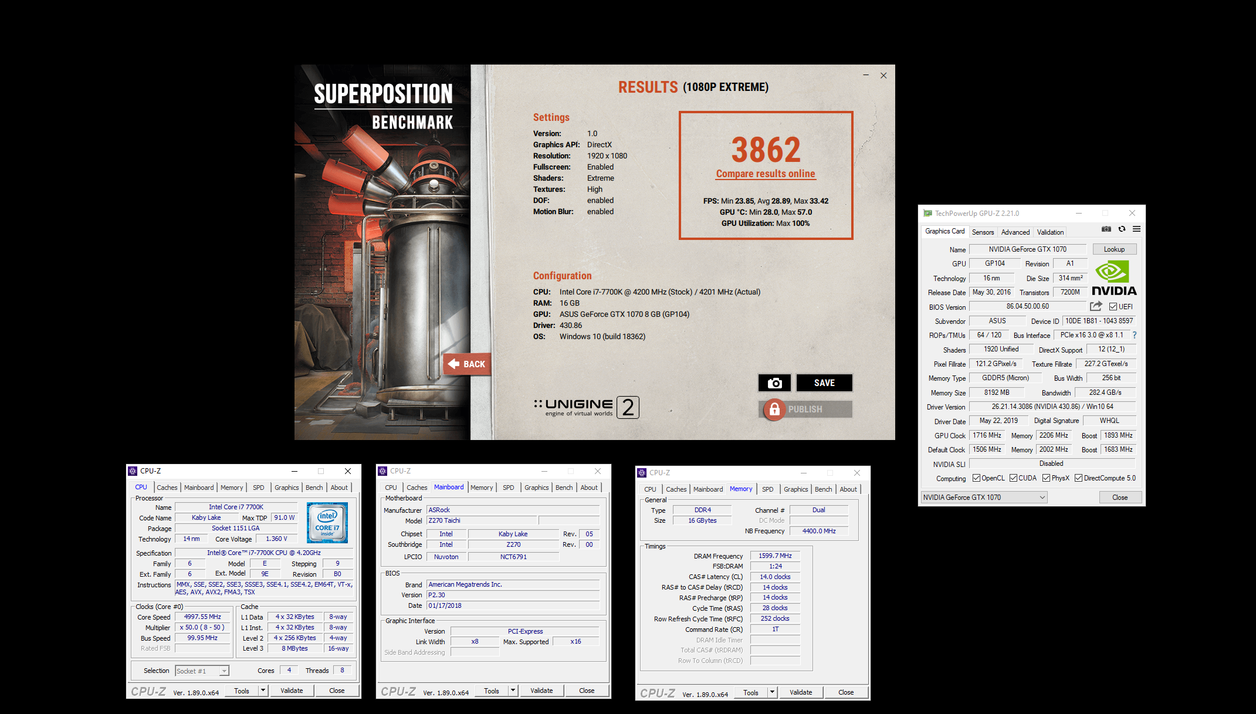Image resolution: width=1256 pixels, height=714 pixels.
Task: Click the CAS# Latency value 14.0 clocks
Action: (775, 577)
